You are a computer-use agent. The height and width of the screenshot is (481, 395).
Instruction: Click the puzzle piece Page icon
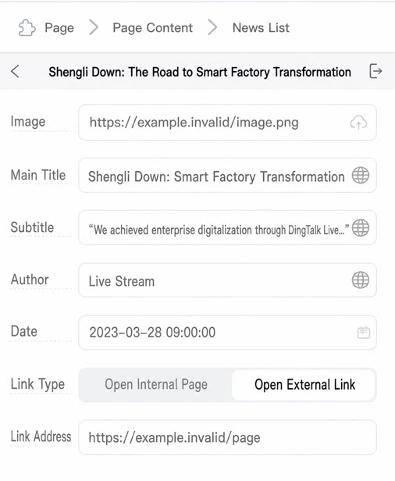(x=27, y=28)
